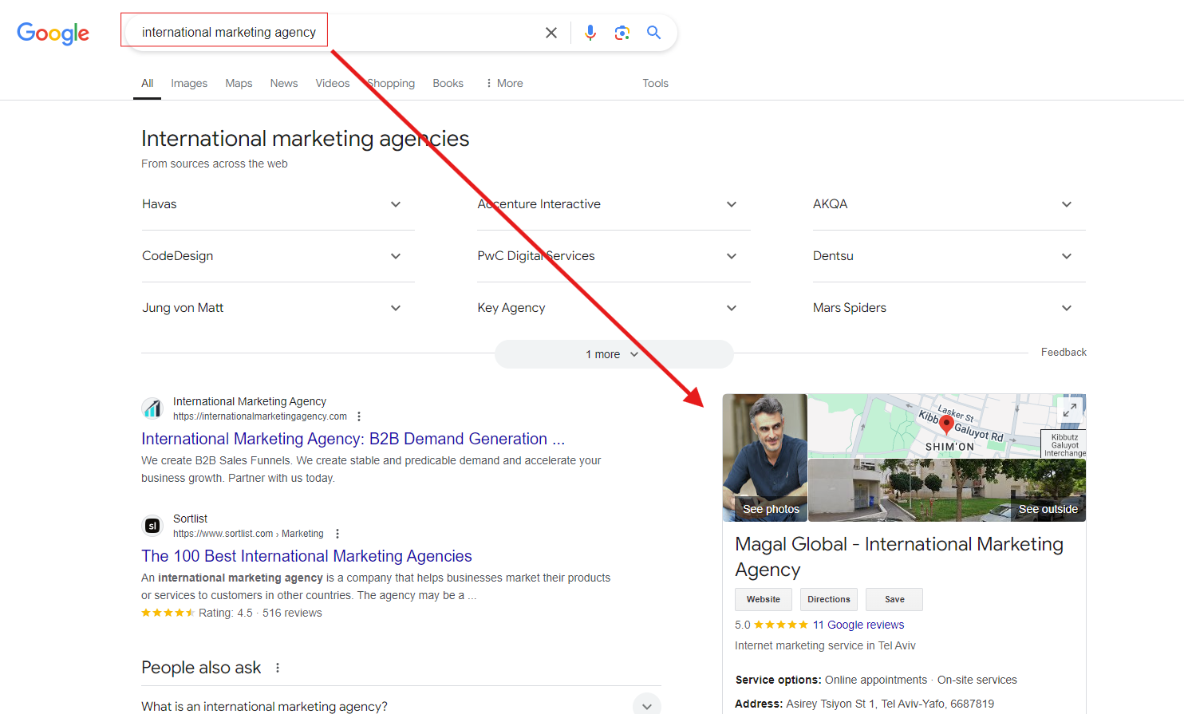Image resolution: width=1184 pixels, height=714 pixels.
Task: Open the More search categories menu
Action: [x=504, y=83]
